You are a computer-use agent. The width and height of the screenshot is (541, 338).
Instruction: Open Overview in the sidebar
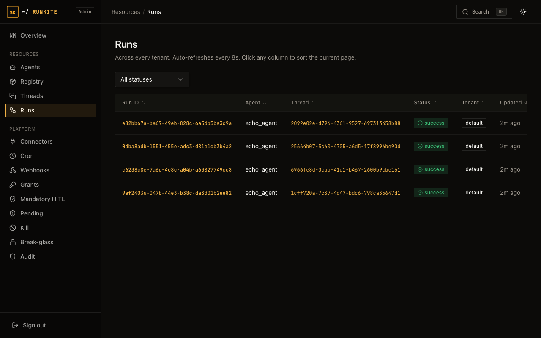[x=51, y=35]
